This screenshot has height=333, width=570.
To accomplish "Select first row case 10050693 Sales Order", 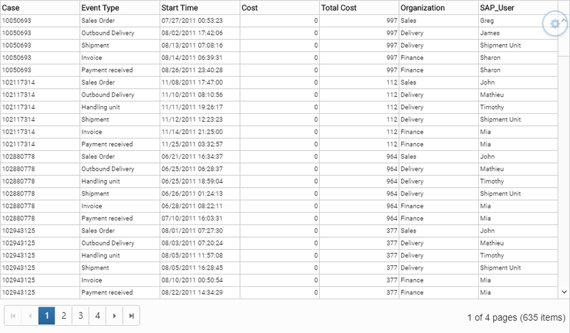I will tap(279, 21).
